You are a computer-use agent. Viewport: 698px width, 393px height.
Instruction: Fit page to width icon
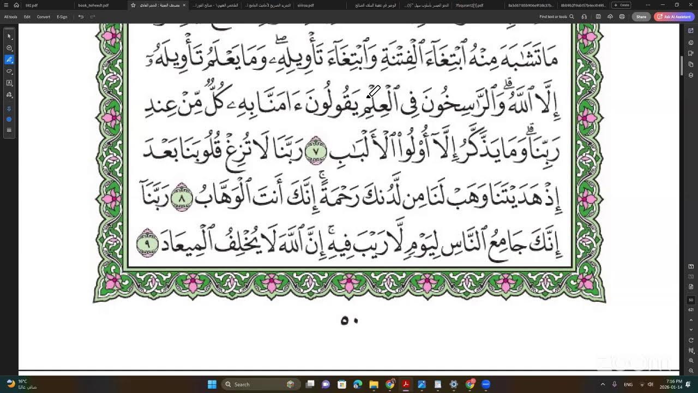coord(691,350)
